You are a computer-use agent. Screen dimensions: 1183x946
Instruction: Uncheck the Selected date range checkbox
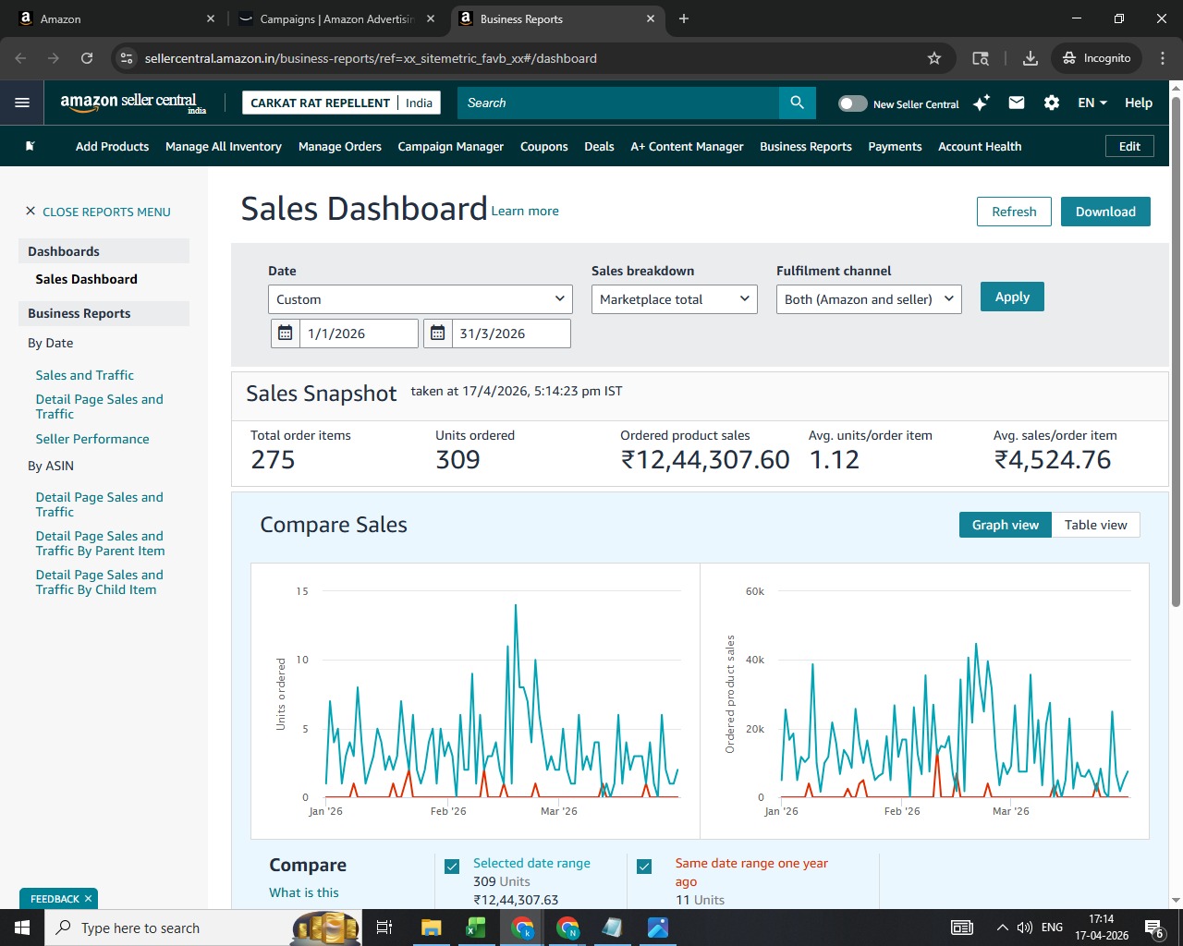point(452,867)
